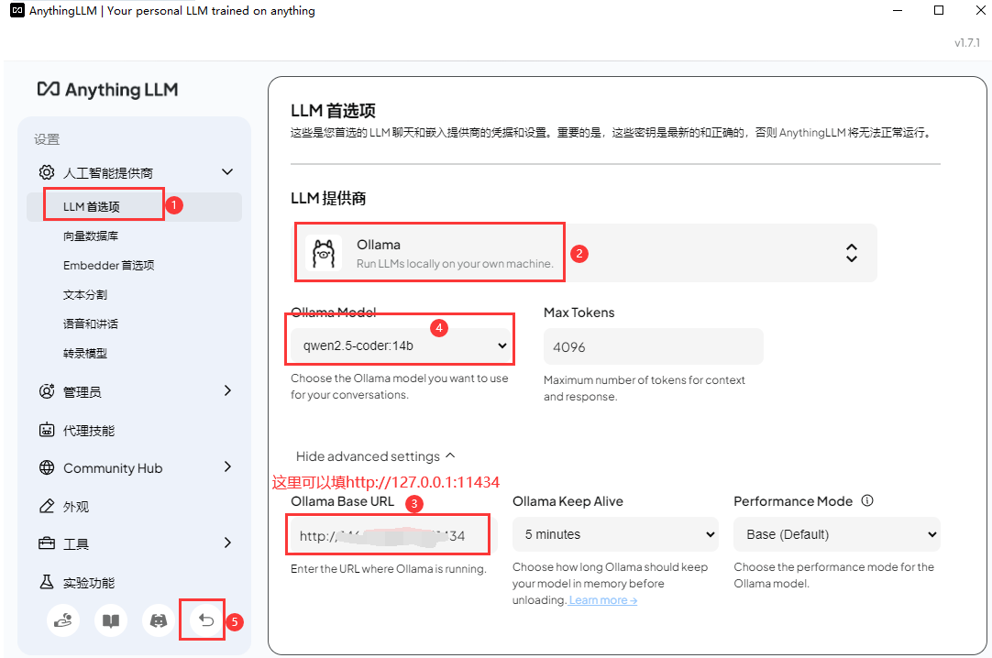
Task: Minimize the AnythingLLM window
Action: point(897,10)
